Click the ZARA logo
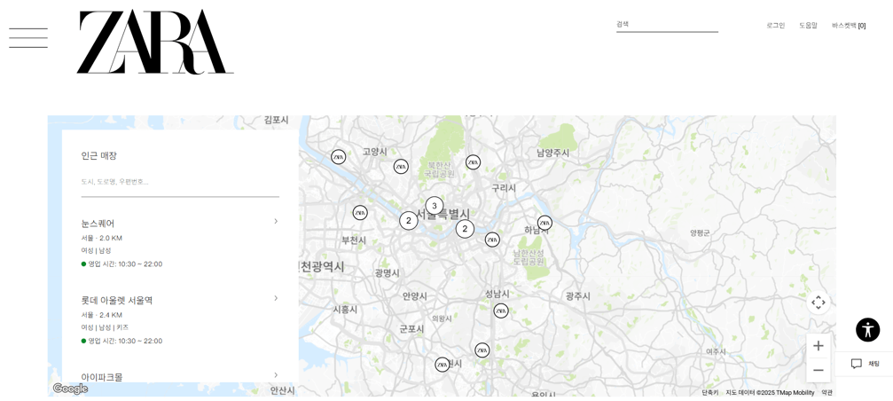Image resolution: width=893 pixels, height=401 pixels. coord(155,43)
